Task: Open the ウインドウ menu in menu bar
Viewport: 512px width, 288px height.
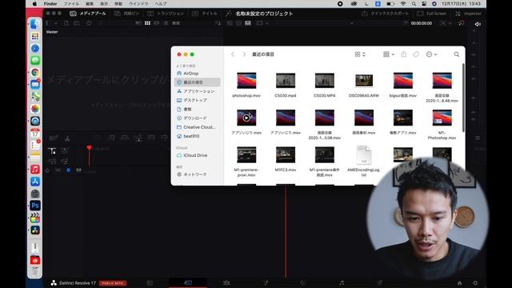Action: pos(138,3)
